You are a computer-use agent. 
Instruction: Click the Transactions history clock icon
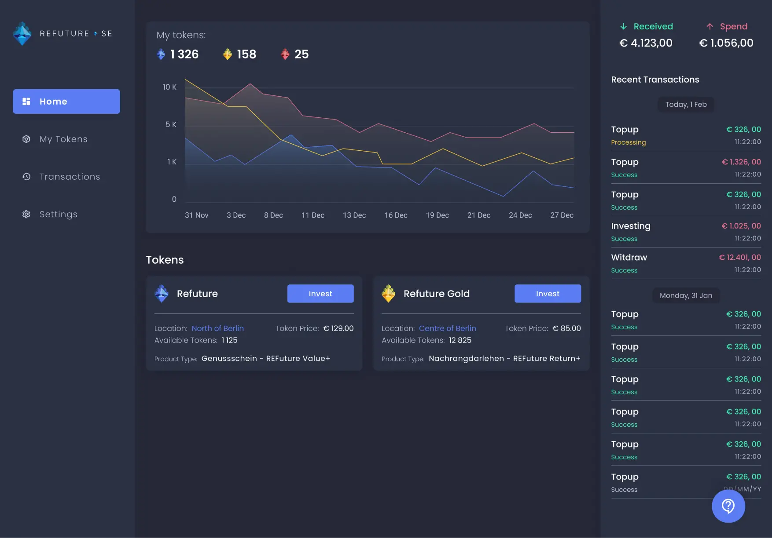pyautogui.click(x=26, y=176)
